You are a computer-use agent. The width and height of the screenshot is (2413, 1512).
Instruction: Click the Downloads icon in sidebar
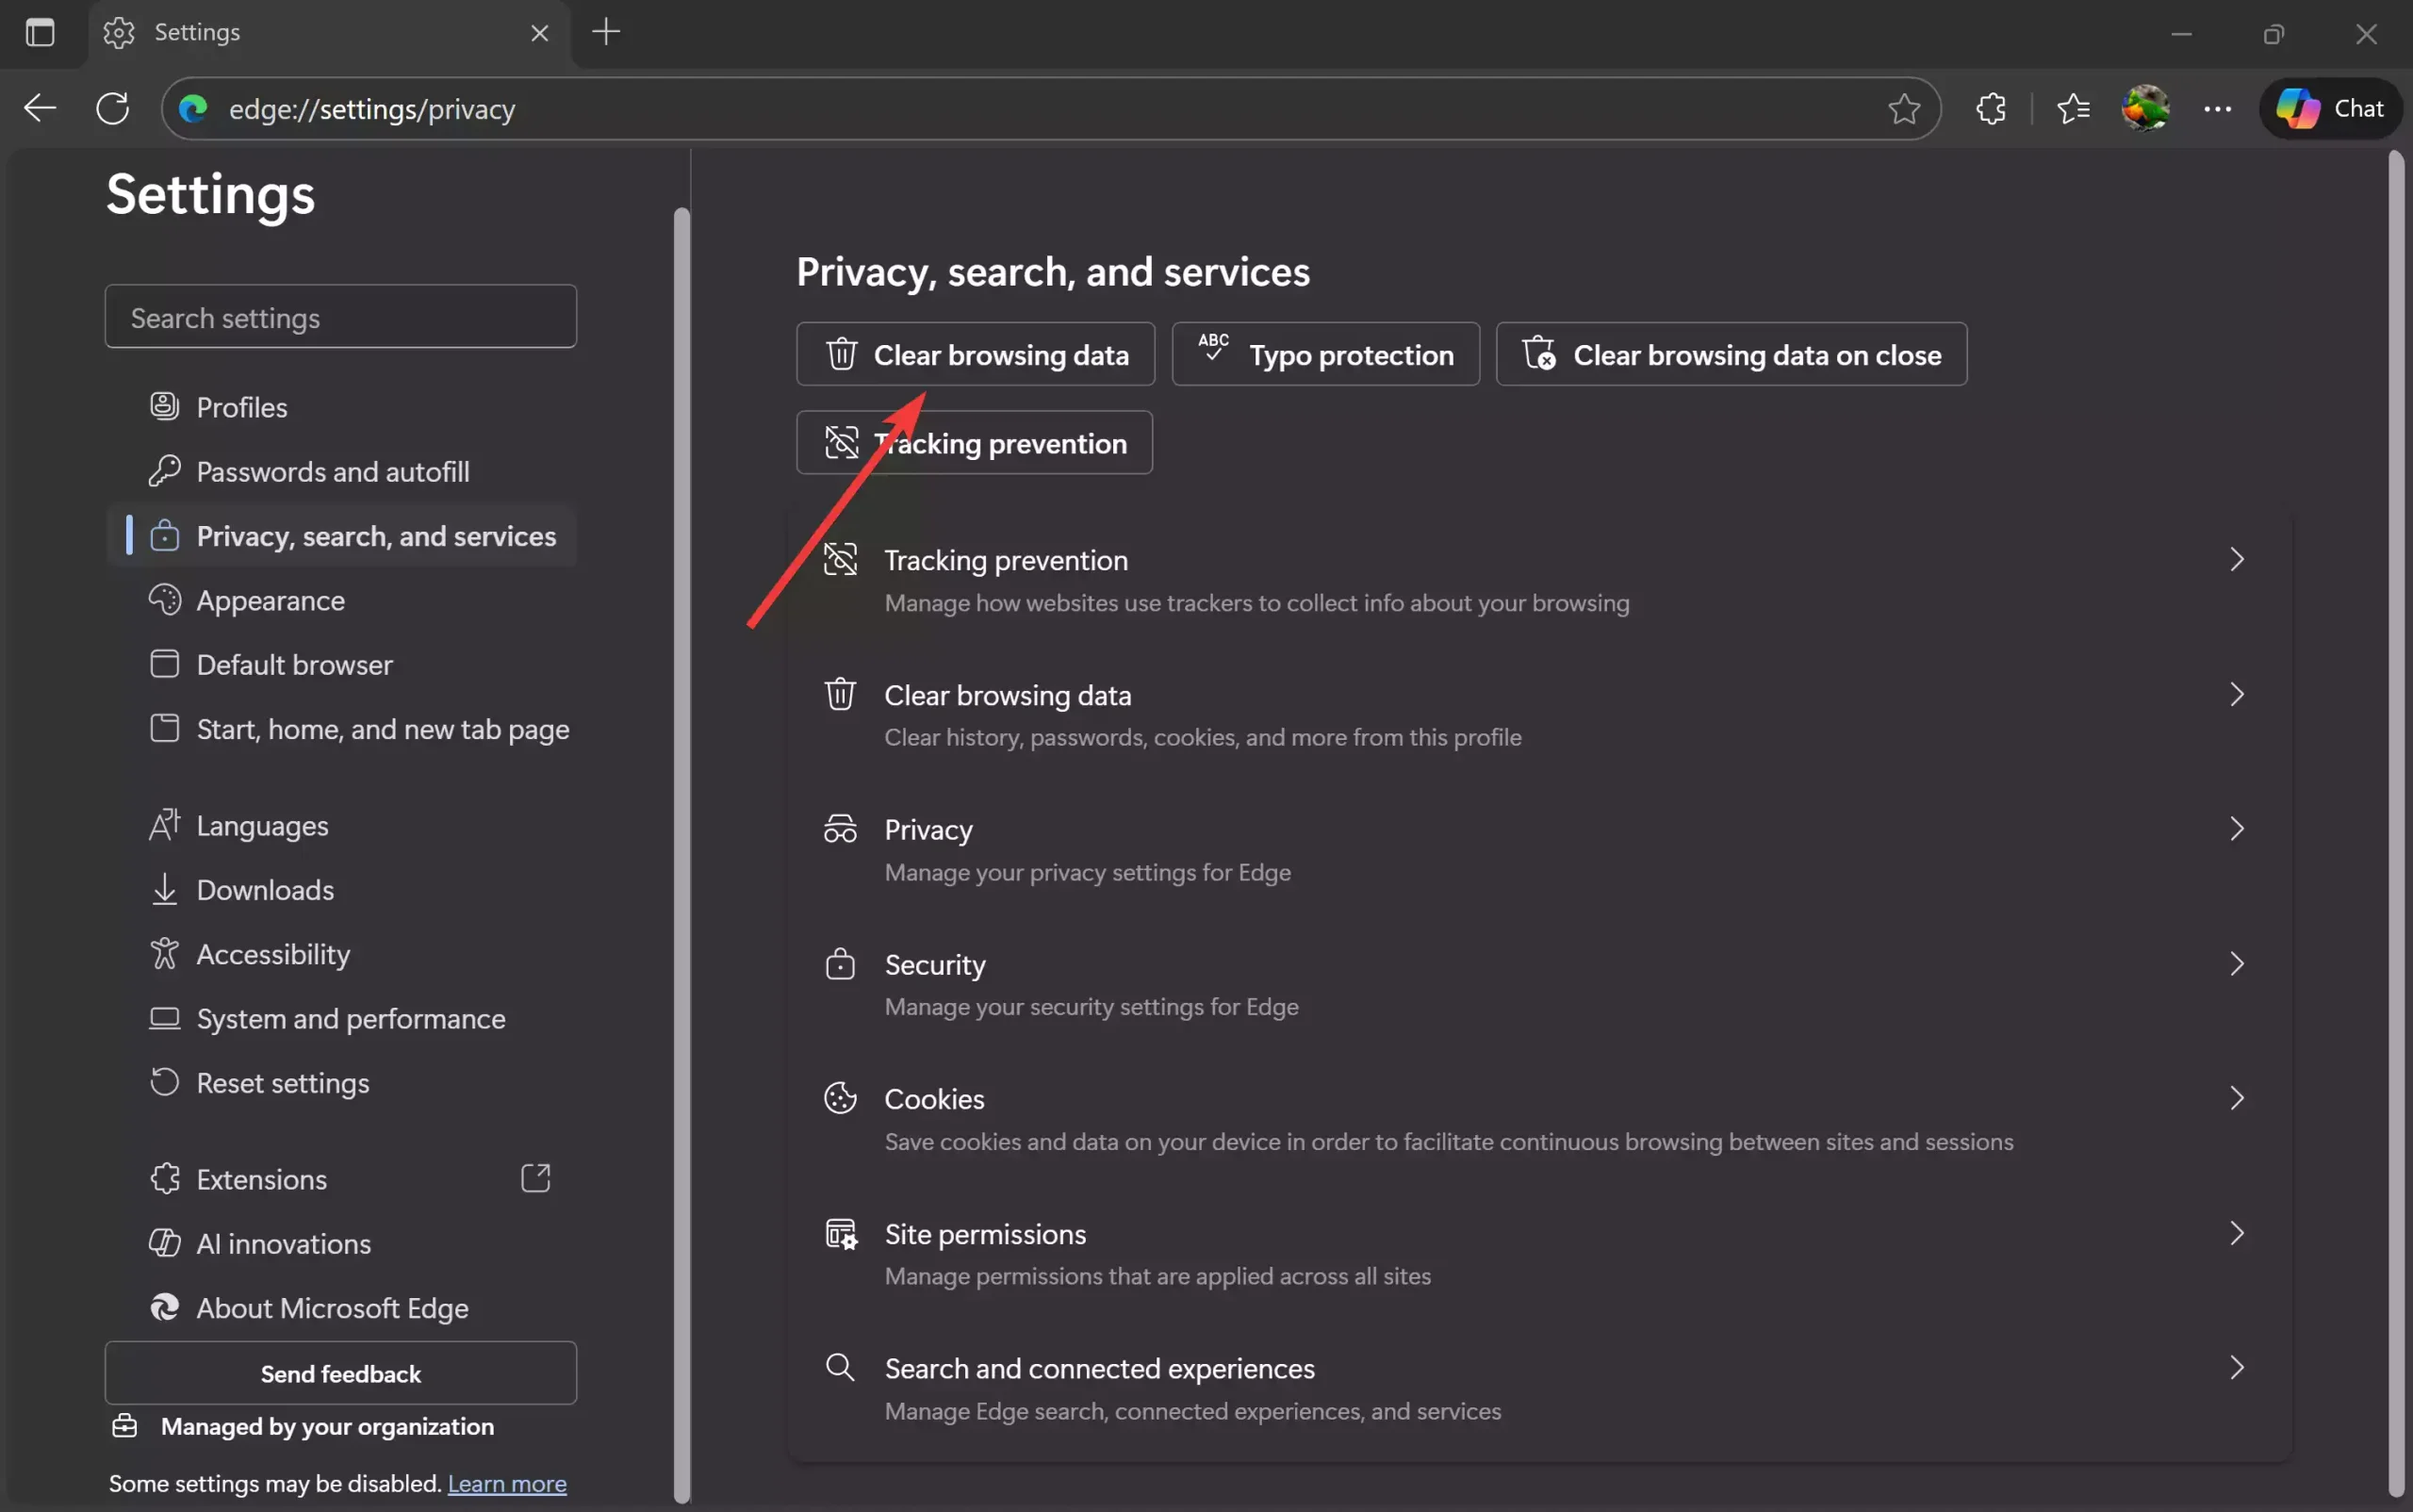pyautogui.click(x=166, y=889)
